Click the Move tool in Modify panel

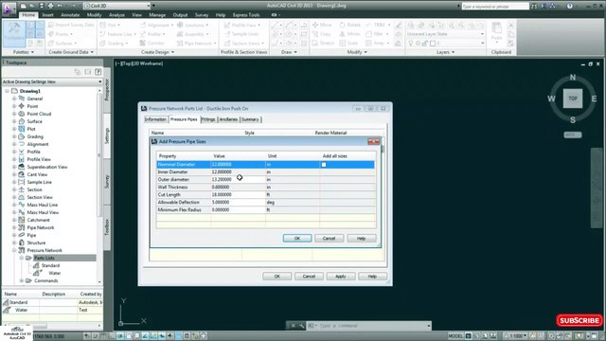[322, 25]
